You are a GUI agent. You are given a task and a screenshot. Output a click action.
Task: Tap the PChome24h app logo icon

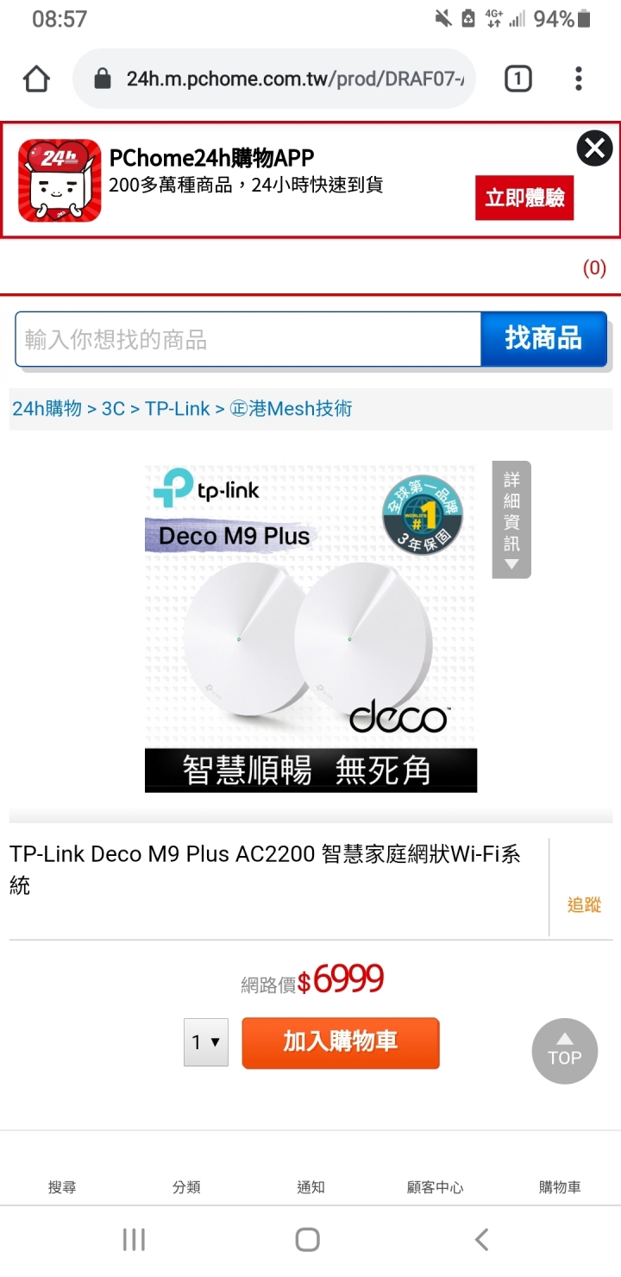tap(60, 180)
